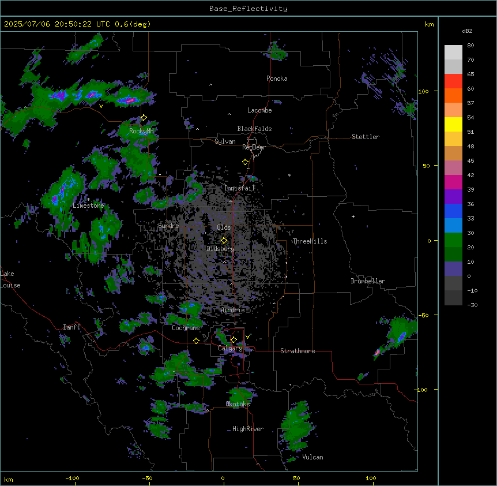Click the Airdrie city label

pos(233,310)
